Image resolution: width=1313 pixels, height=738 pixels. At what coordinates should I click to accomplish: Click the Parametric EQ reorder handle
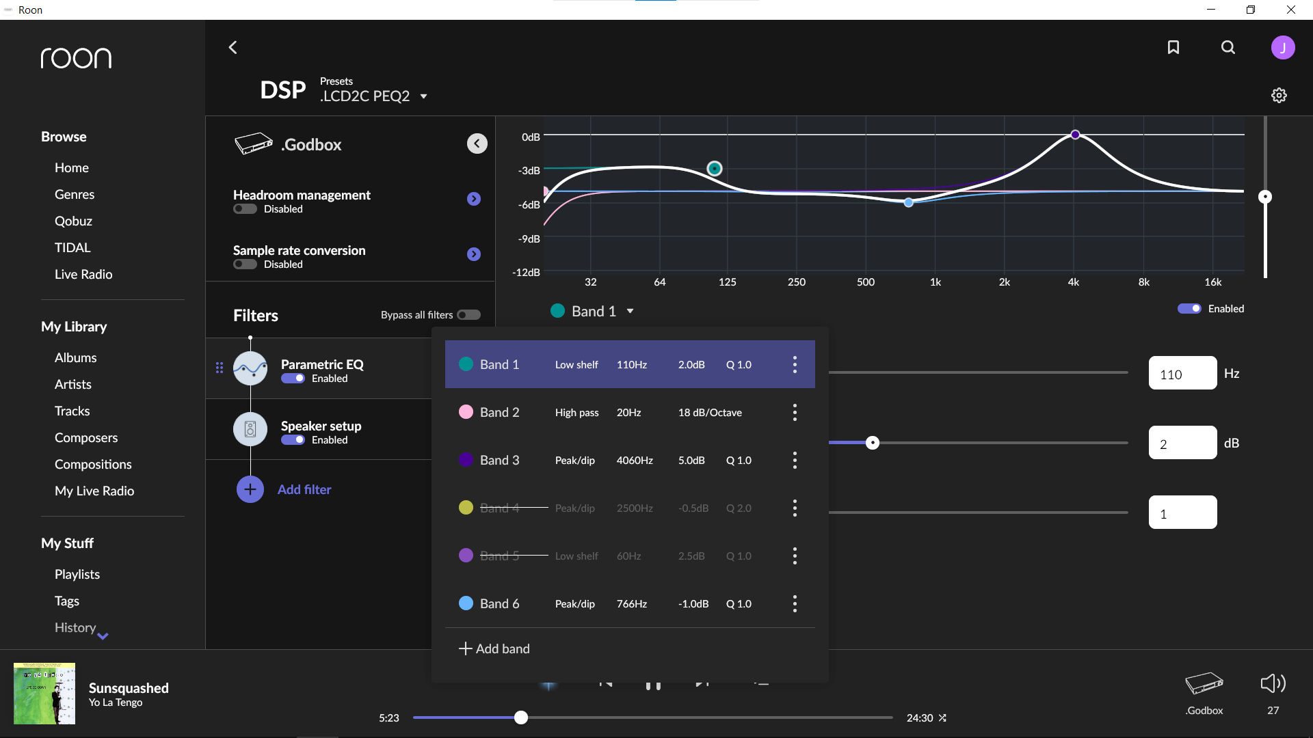tap(220, 368)
